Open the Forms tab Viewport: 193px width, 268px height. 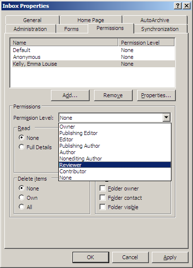[72, 29]
